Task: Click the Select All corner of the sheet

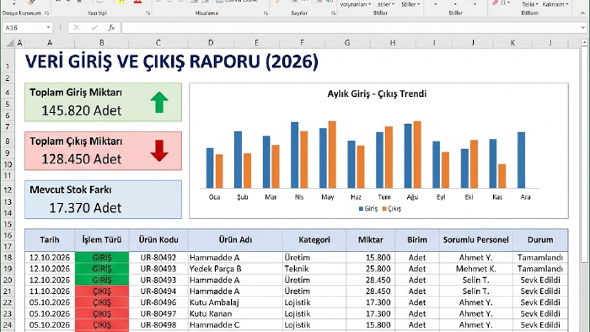Action: (10, 43)
